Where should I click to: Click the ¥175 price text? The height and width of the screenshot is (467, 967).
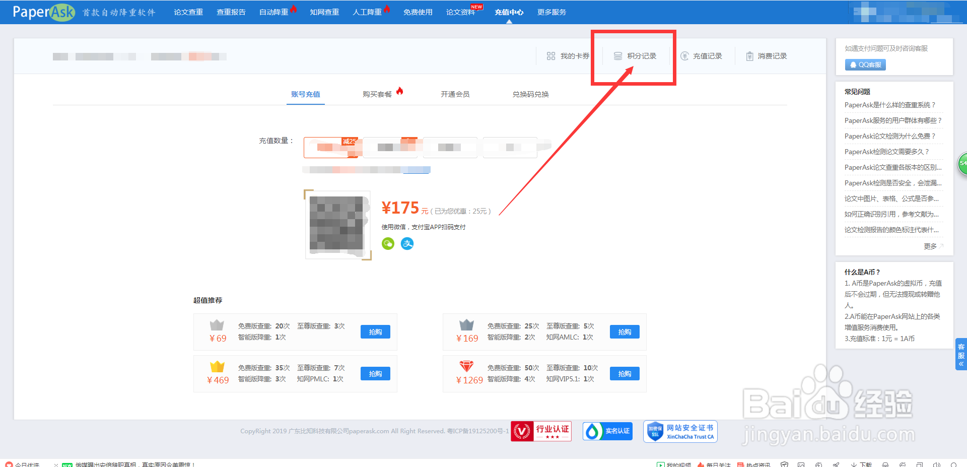tap(400, 208)
